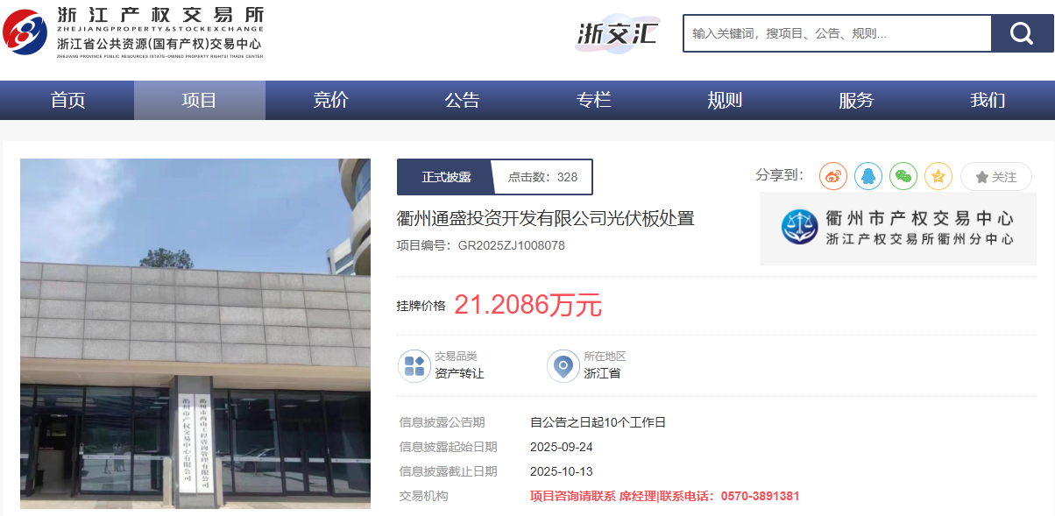Open the 服务 navigation item
The image size is (1055, 516).
856,101
